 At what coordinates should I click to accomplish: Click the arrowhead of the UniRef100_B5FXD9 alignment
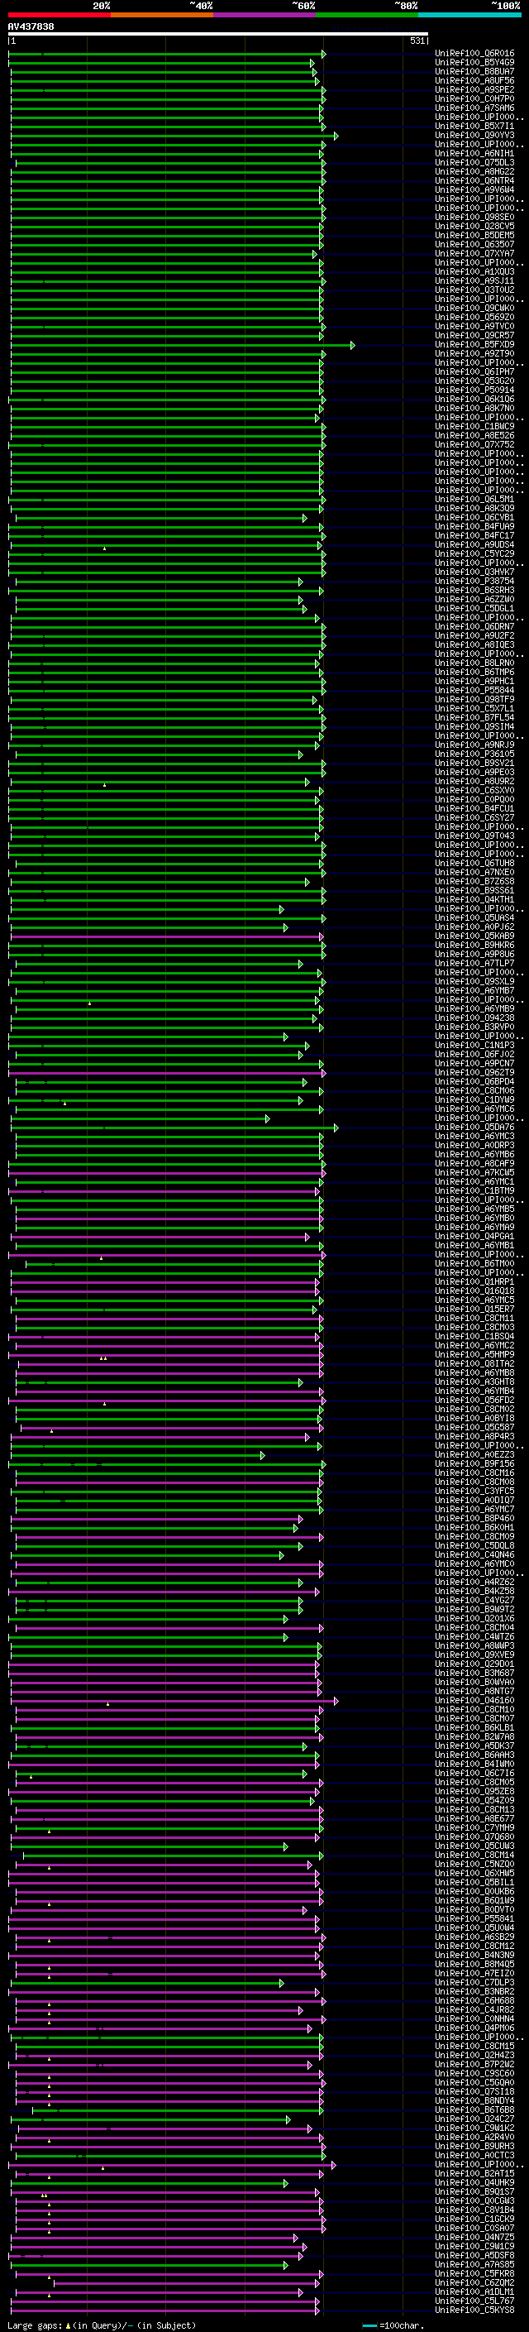(353, 345)
